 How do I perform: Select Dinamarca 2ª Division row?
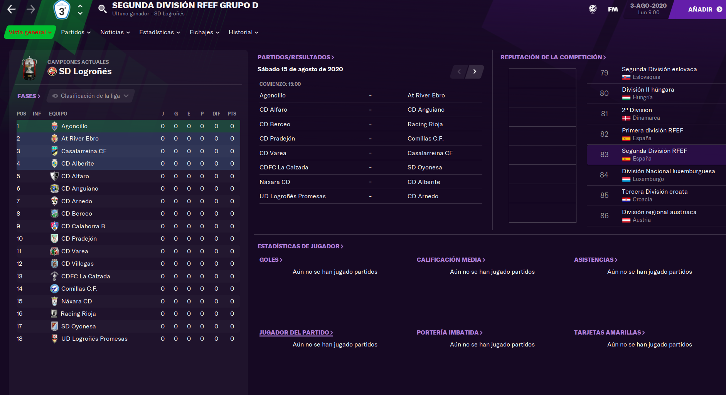tap(656, 114)
